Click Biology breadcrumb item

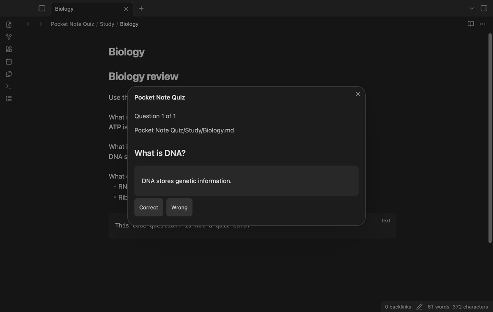[x=129, y=24]
